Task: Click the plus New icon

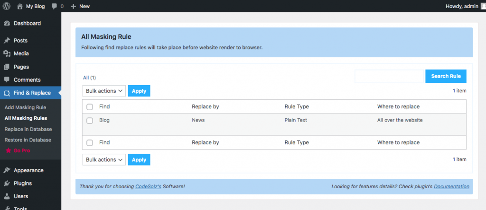Action: [x=73, y=6]
